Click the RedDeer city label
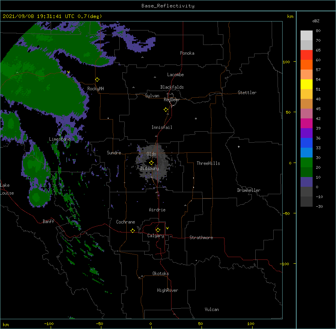The image size is (336, 329). click(172, 100)
